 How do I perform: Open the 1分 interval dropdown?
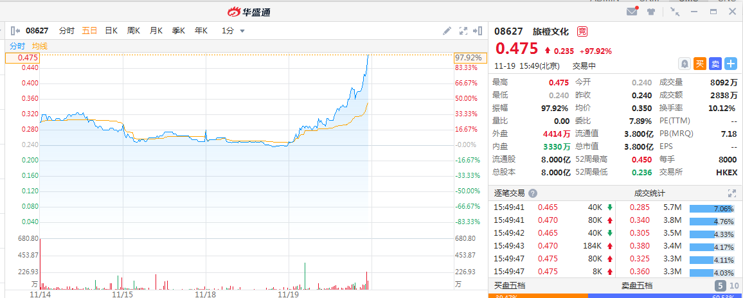pyautogui.click(x=233, y=31)
